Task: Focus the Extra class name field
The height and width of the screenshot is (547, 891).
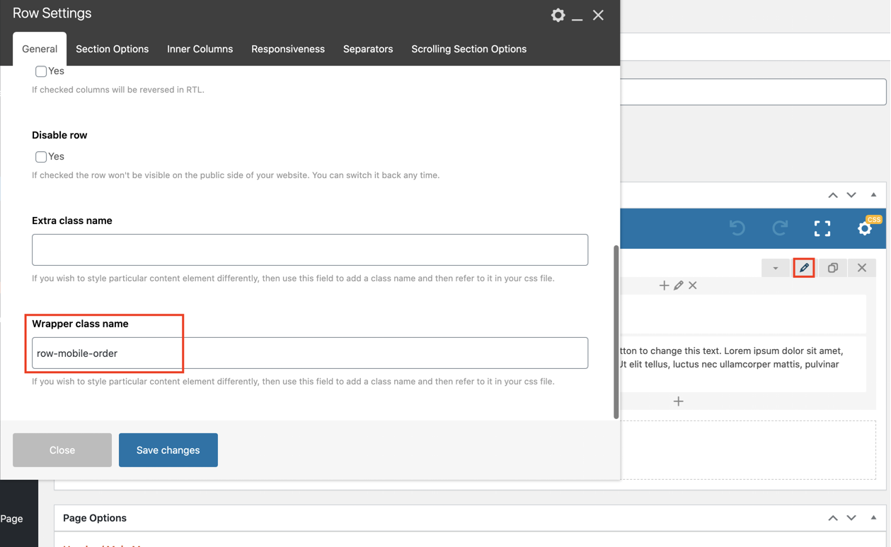Action: tap(310, 250)
